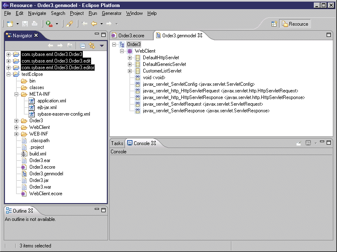Click the yellow Back navigation arrow
The image size is (337, 252).
(94, 24)
